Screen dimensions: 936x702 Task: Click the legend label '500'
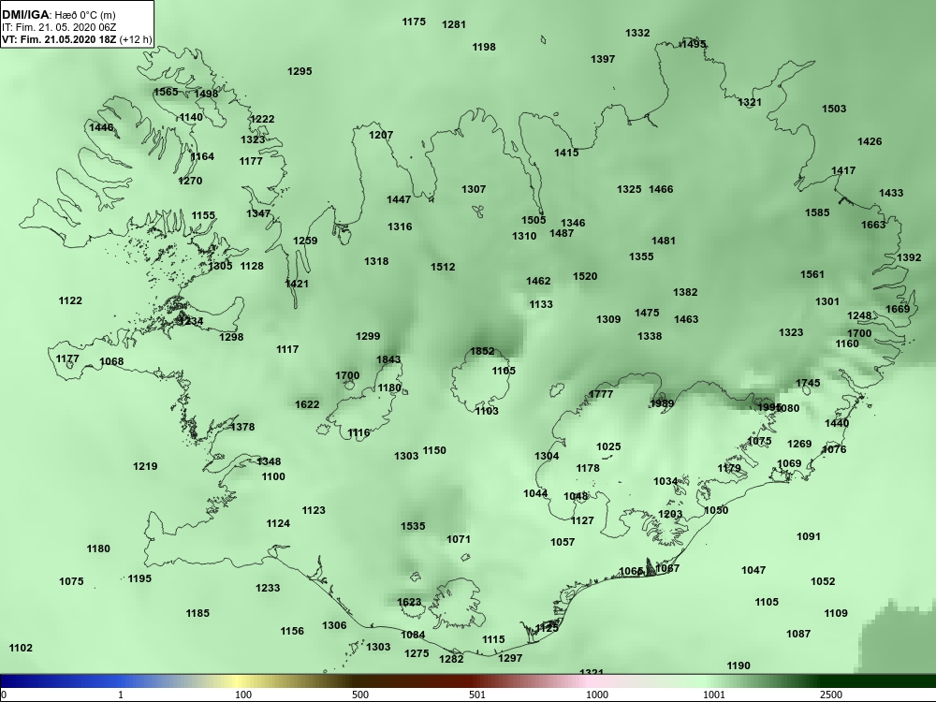click(360, 695)
